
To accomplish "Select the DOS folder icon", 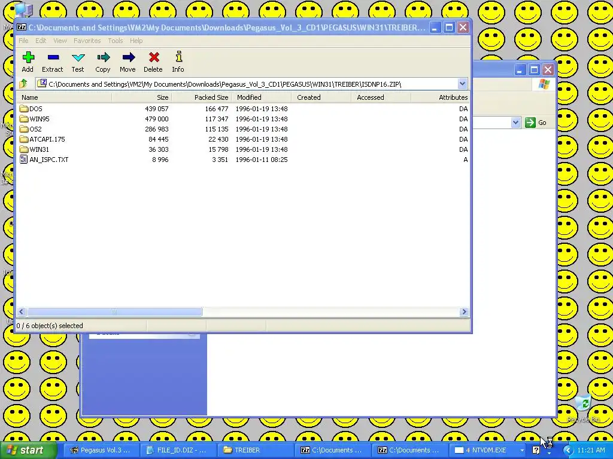I will point(24,109).
